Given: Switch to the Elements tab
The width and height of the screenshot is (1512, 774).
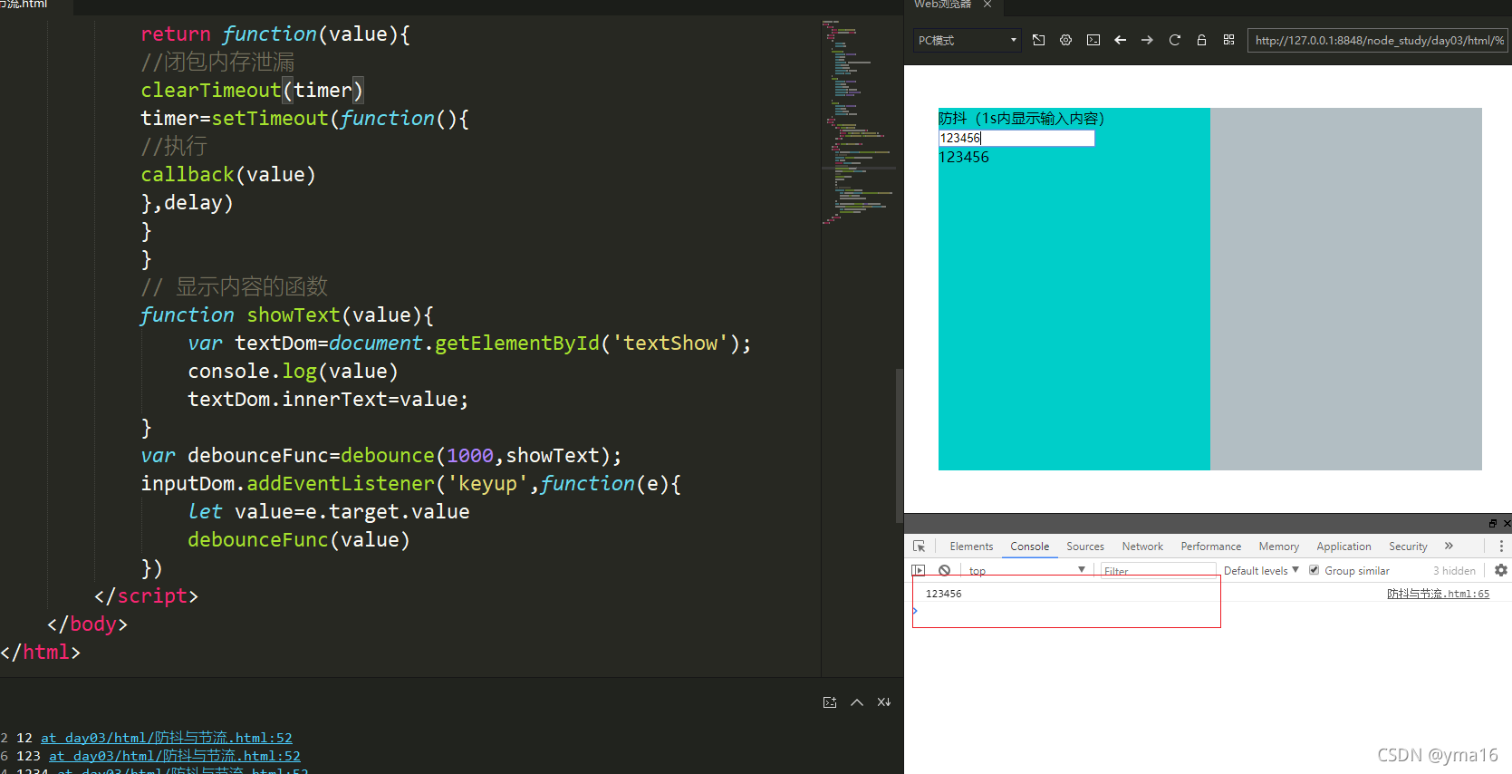Looking at the screenshot, I should pos(971,547).
